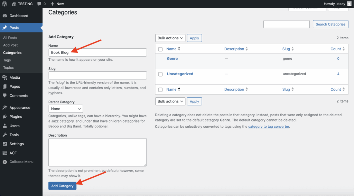
Task: Toggle the select-all checkbox in table header
Action: click(x=160, y=49)
